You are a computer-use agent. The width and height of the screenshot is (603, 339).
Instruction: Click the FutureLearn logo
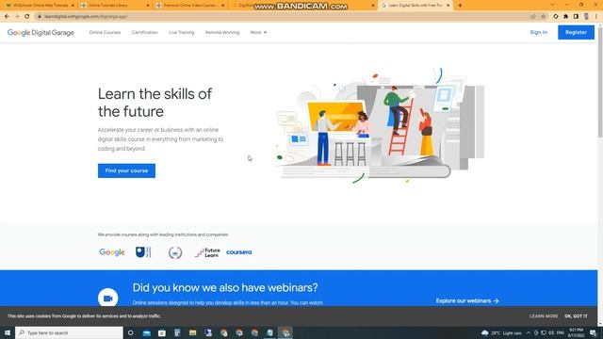tap(207, 252)
